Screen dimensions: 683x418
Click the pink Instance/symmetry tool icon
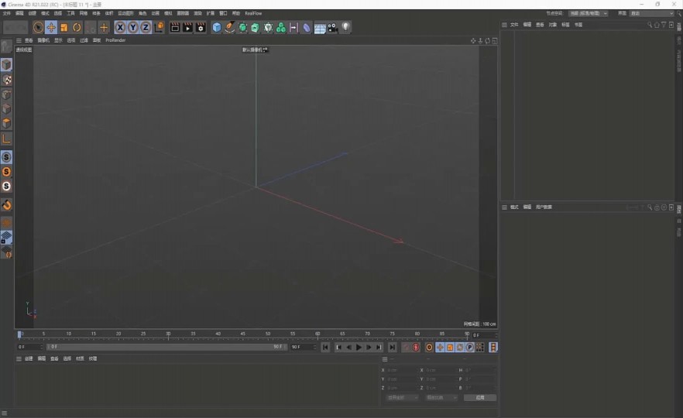pos(293,28)
